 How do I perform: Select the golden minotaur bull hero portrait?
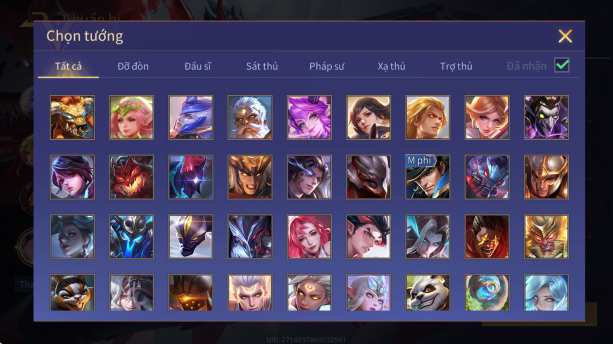(x=72, y=117)
